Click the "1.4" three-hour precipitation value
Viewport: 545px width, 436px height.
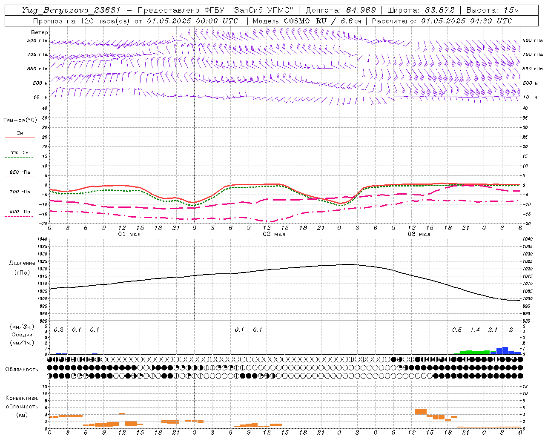pos(475,330)
